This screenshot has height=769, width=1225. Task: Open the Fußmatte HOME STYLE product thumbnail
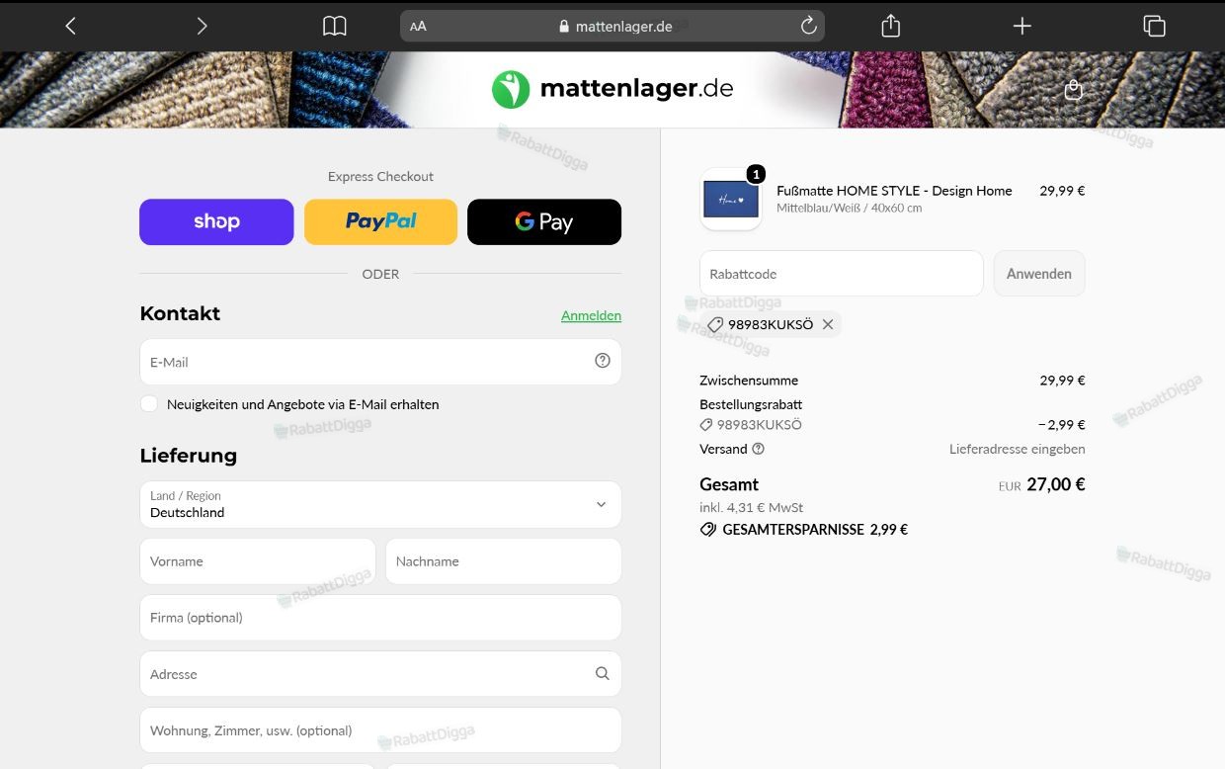pos(731,199)
